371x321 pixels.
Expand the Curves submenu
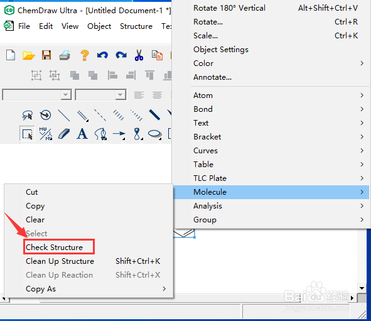(280, 151)
